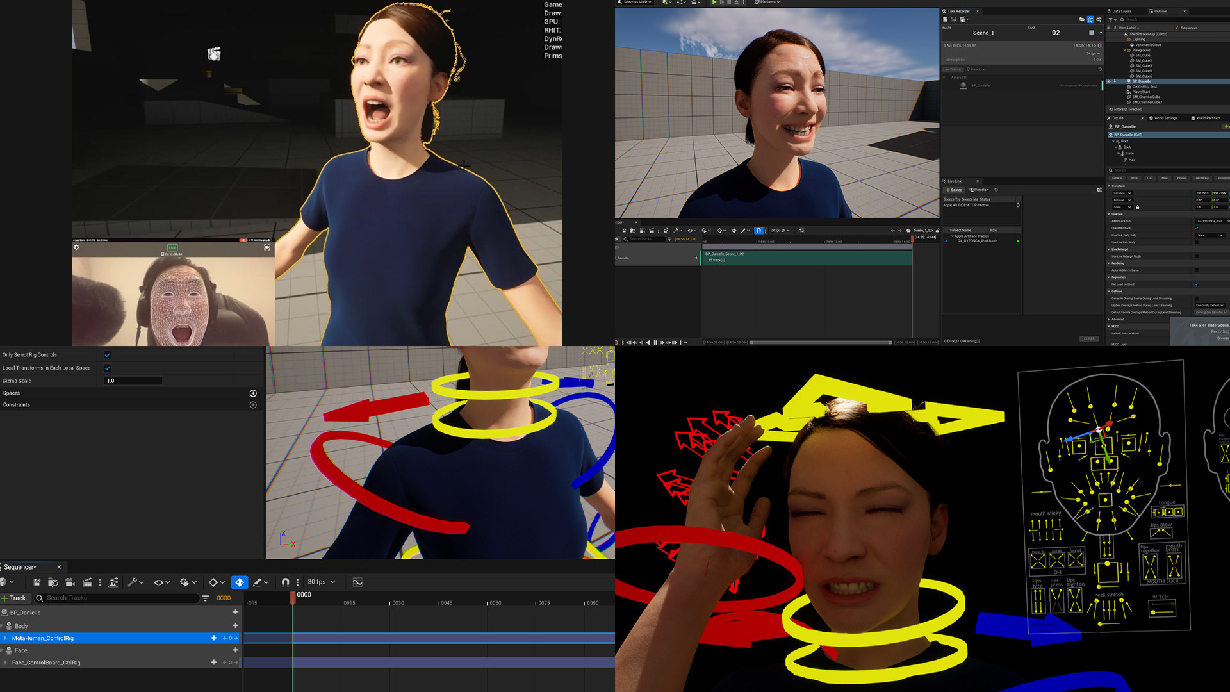Uncheck Only Select Rig Controls checkbox
This screenshot has height=692, width=1230.
point(107,354)
